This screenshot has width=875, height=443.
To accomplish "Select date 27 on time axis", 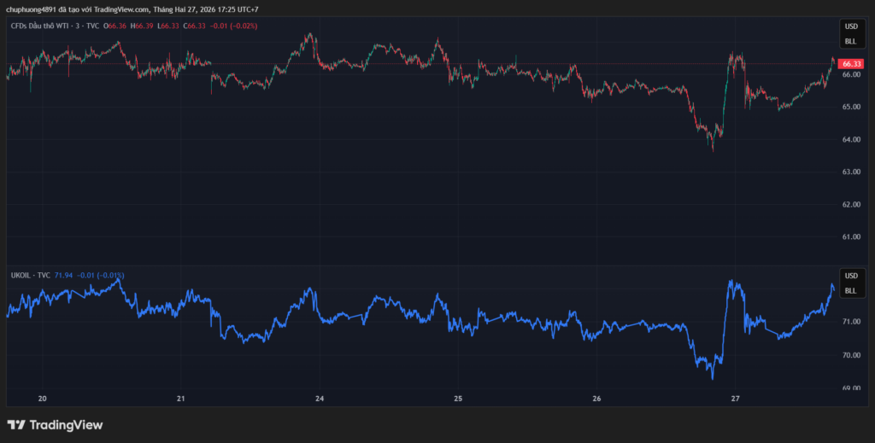I will tap(735, 399).
